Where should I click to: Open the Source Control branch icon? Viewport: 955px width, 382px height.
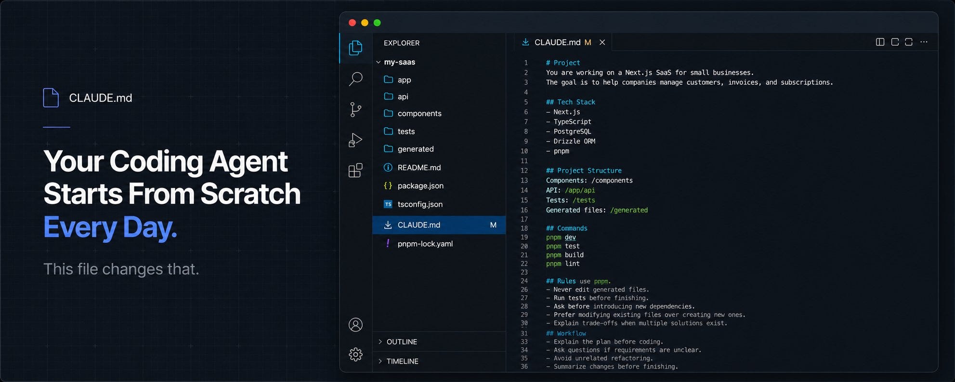[x=355, y=110]
